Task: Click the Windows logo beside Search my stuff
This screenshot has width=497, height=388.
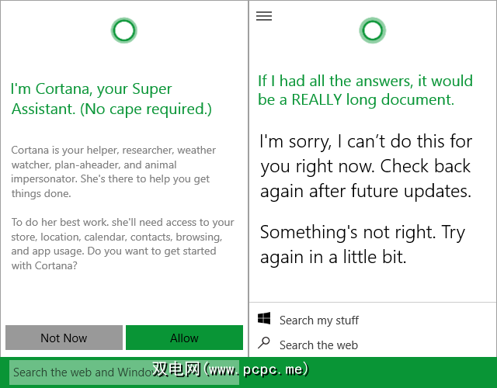Action: pyautogui.click(x=264, y=319)
